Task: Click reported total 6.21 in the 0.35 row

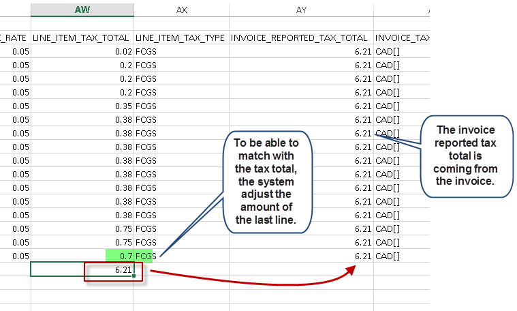Action: [x=301, y=106]
